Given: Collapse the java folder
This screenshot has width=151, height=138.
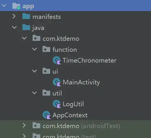Looking at the screenshot, I should (x=14, y=27).
